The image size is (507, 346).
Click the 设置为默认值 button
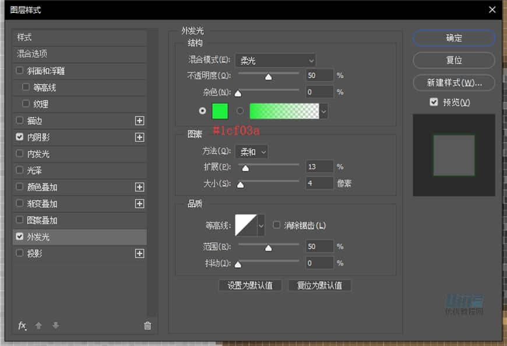250,285
